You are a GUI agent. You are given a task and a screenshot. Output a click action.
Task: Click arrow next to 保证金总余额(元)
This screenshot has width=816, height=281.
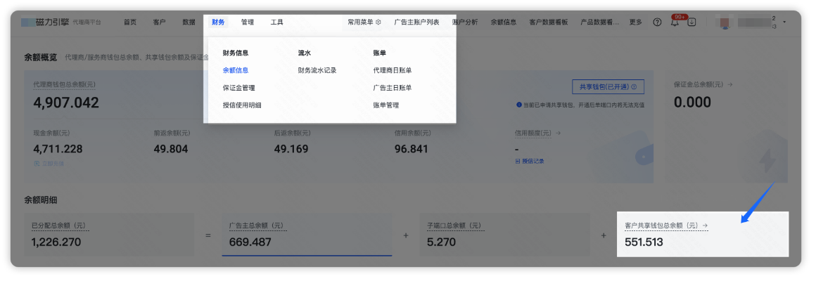[x=730, y=84]
